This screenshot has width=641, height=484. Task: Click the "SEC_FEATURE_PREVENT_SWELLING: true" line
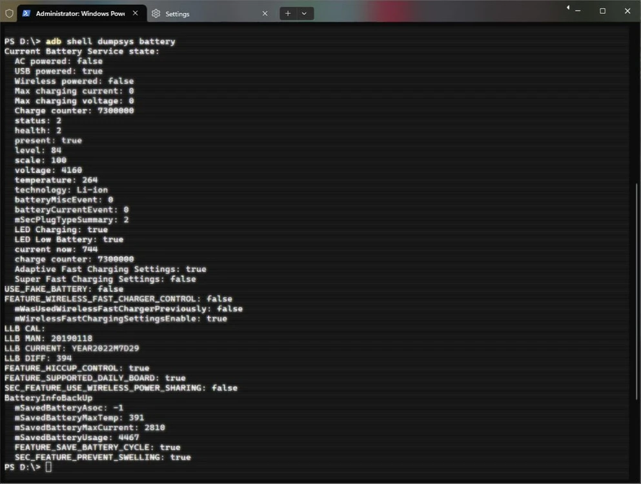[x=103, y=458]
